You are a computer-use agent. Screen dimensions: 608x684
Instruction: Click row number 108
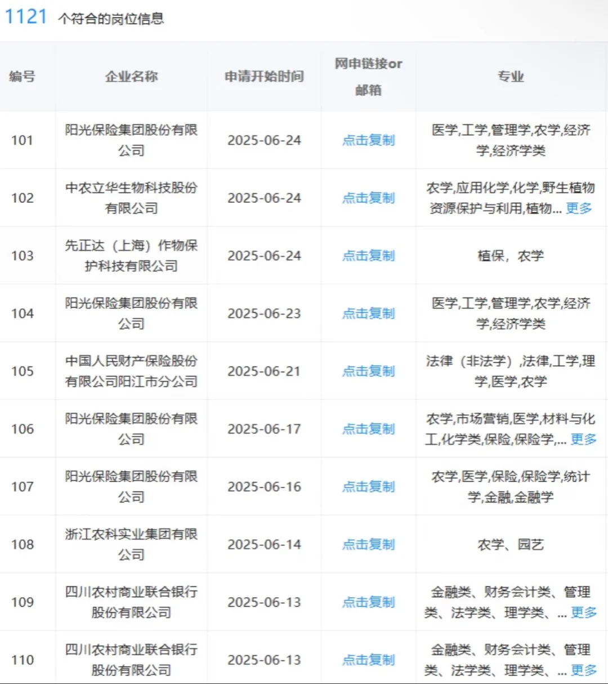(23, 545)
